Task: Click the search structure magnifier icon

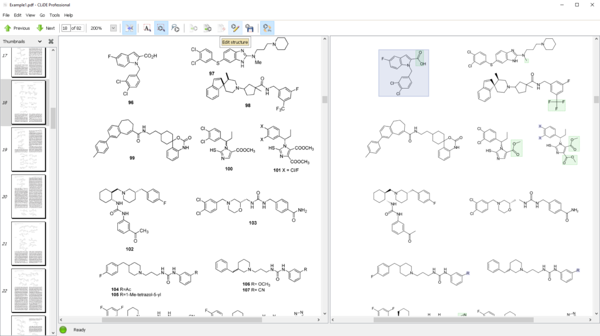Action: (175, 28)
